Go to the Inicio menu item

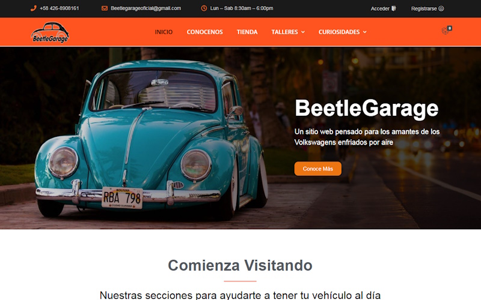164,32
